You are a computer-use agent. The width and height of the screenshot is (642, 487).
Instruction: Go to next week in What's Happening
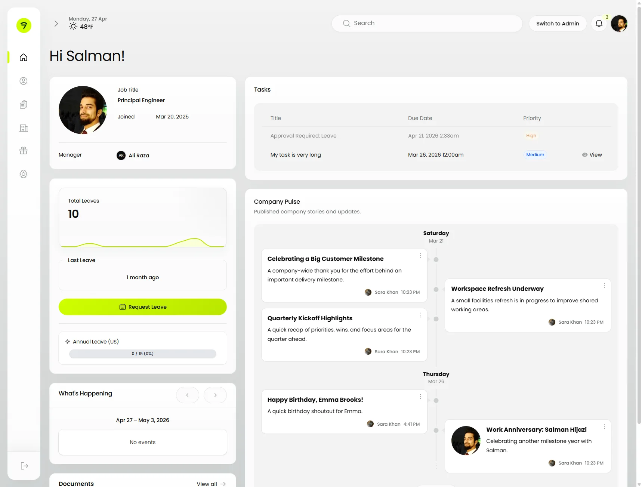click(x=215, y=395)
